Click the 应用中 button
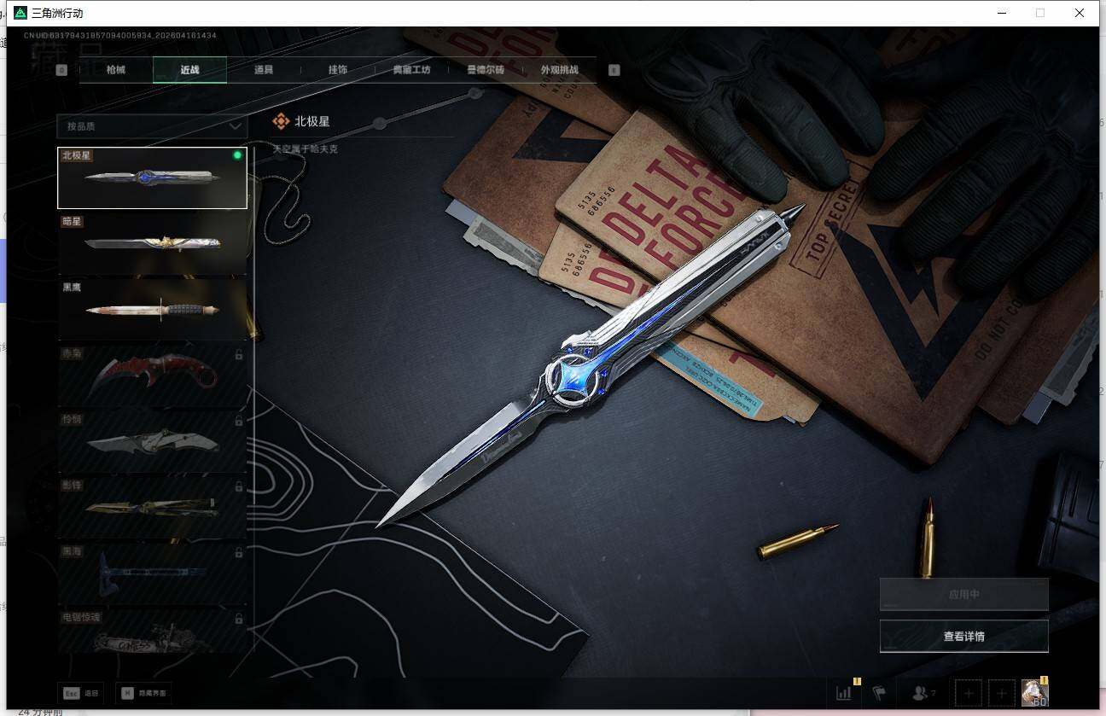Screen dimensions: 1106x716 click(x=963, y=594)
